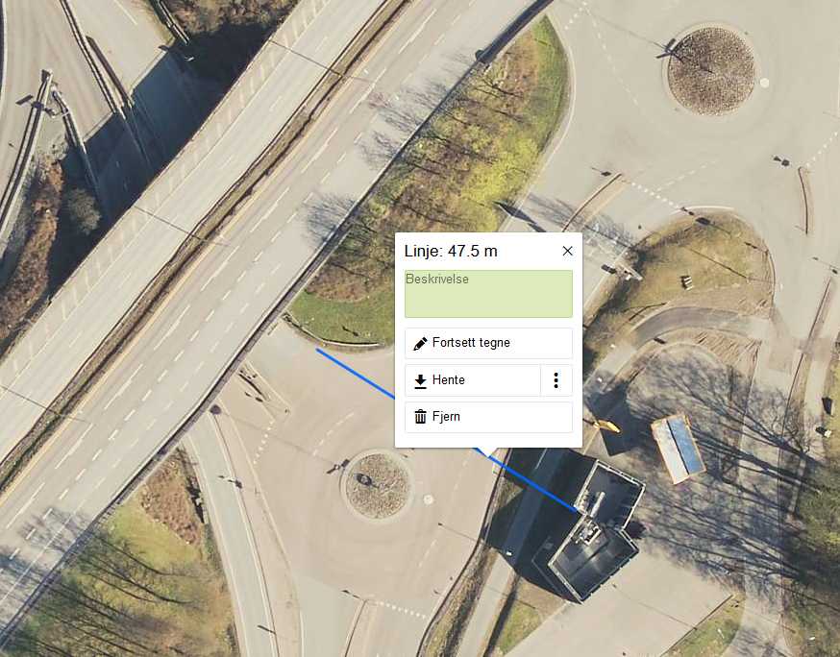Open the three-dot menu beside Hente
Image resolution: width=840 pixels, height=657 pixels.
tap(556, 380)
